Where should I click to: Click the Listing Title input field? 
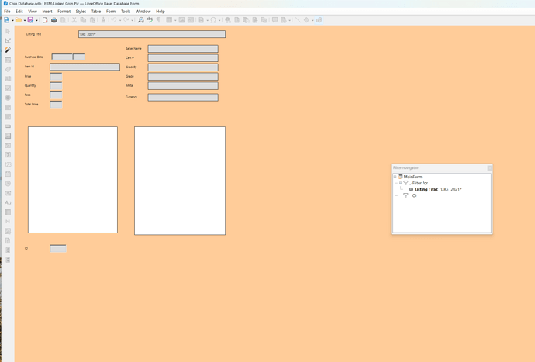[x=151, y=34]
